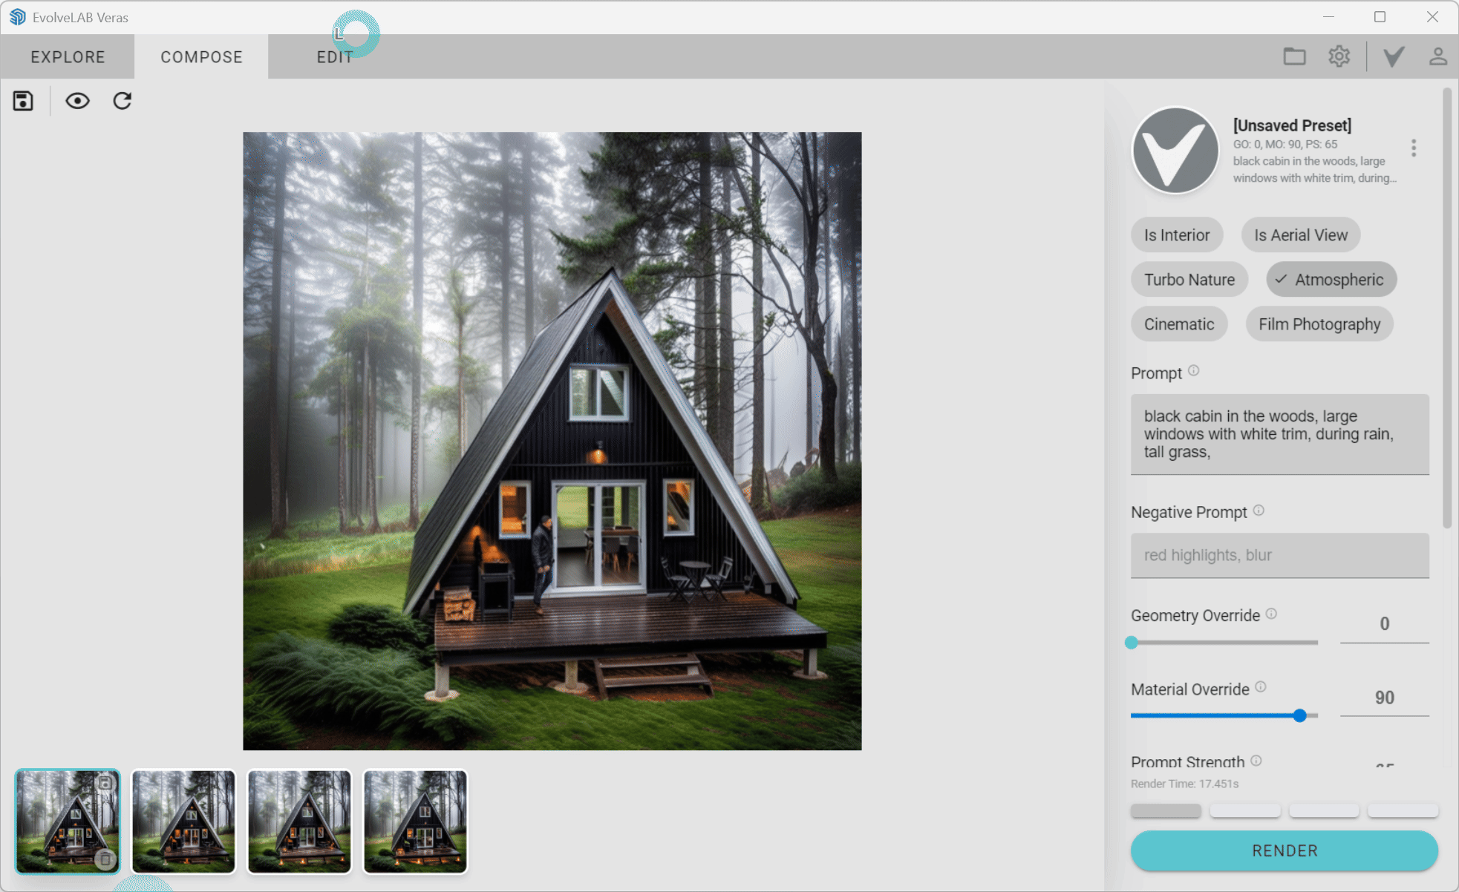
Task: Click the Prompt info icon
Action: coord(1194,371)
